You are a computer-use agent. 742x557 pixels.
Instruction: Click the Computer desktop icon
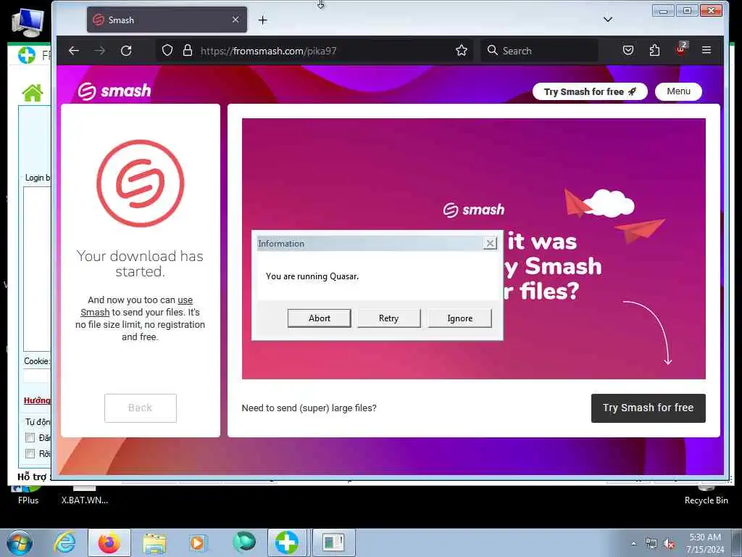tap(28, 22)
